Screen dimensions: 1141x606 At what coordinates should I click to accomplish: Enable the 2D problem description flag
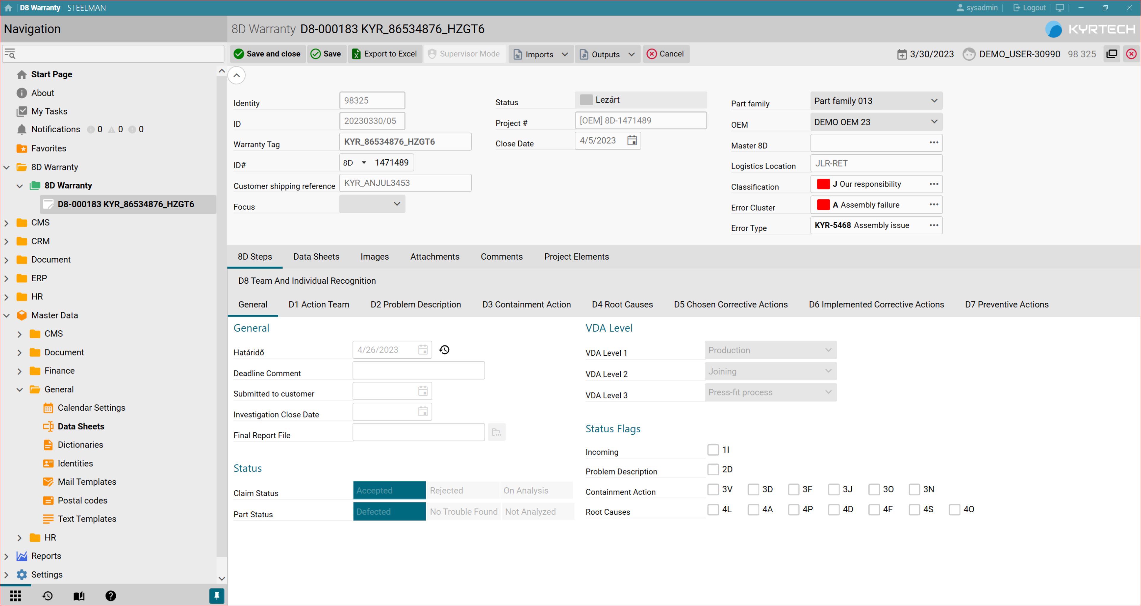tap(713, 469)
